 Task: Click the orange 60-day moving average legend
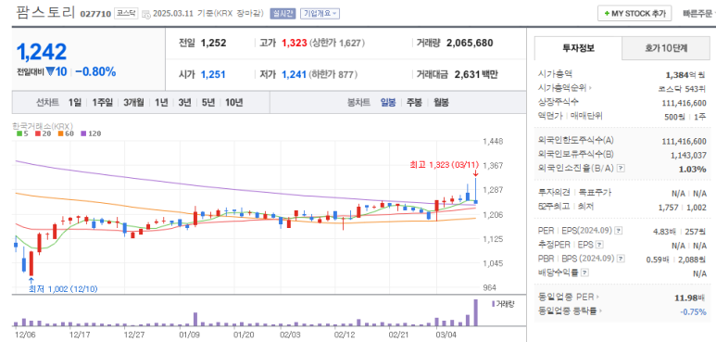tap(66, 133)
